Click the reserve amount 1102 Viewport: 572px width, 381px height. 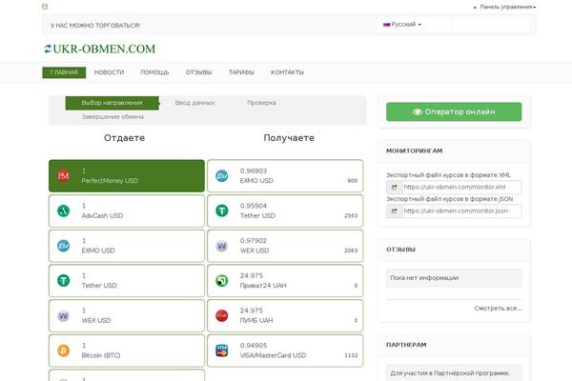[x=351, y=355]
